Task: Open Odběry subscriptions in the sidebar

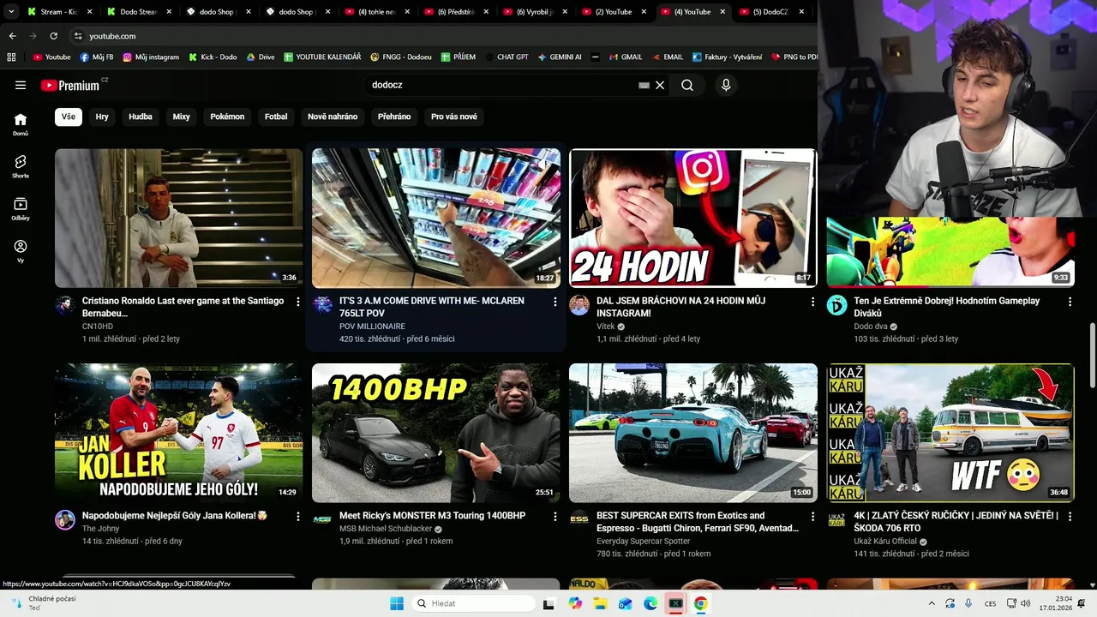Action: click(21, 209)
